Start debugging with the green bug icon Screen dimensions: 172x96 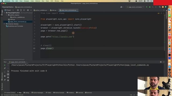tap(150, 7)
